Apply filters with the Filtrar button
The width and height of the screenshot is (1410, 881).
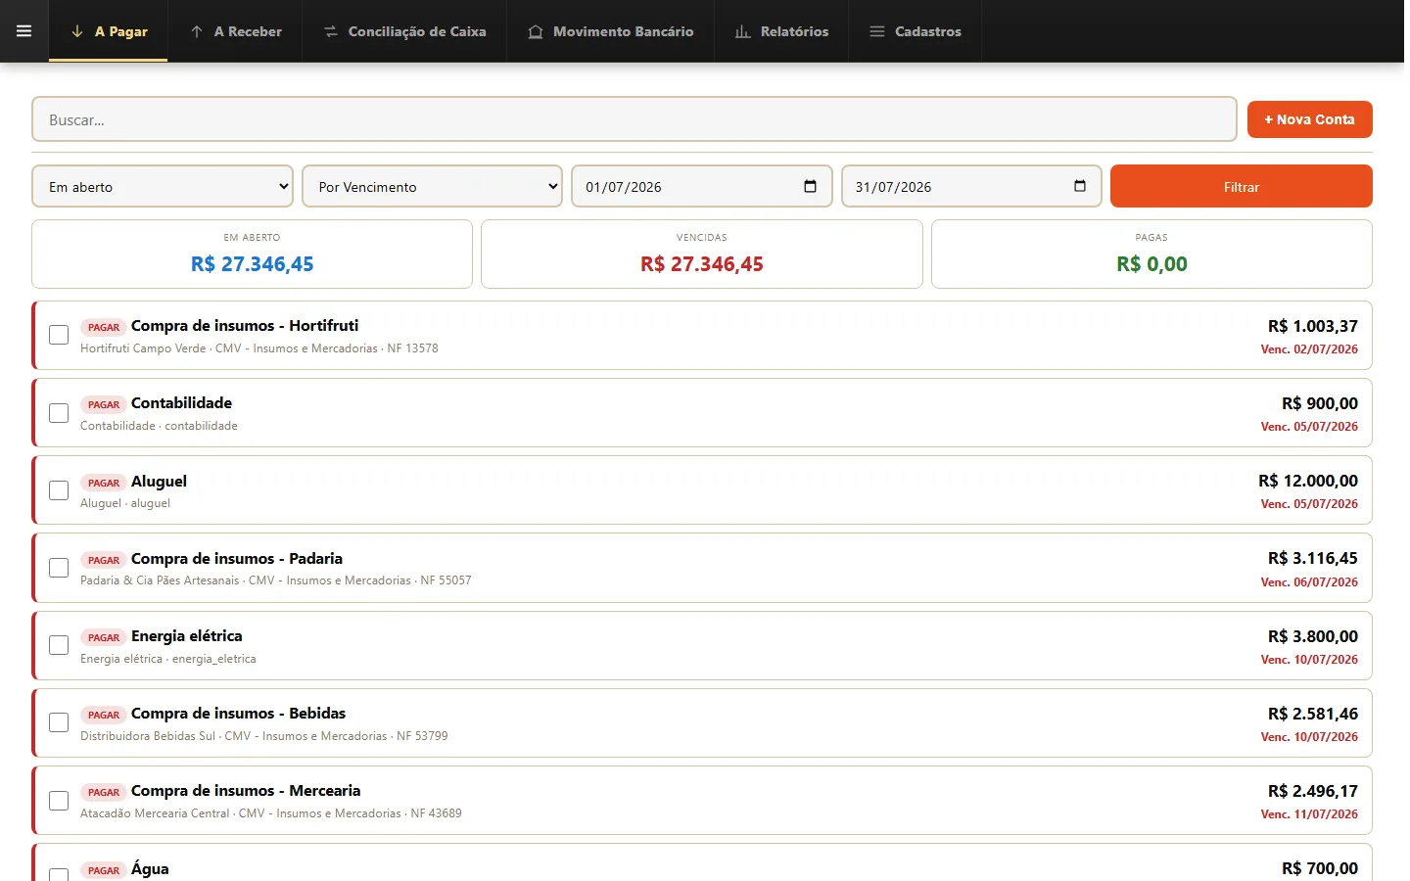tap(1241, 186)
